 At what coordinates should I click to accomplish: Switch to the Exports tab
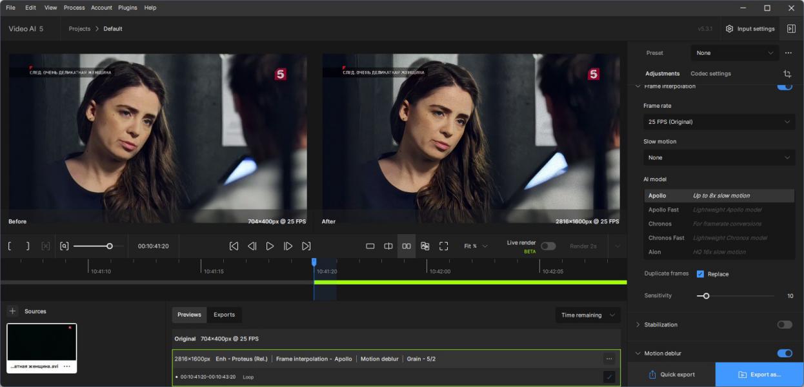point(225,315)
